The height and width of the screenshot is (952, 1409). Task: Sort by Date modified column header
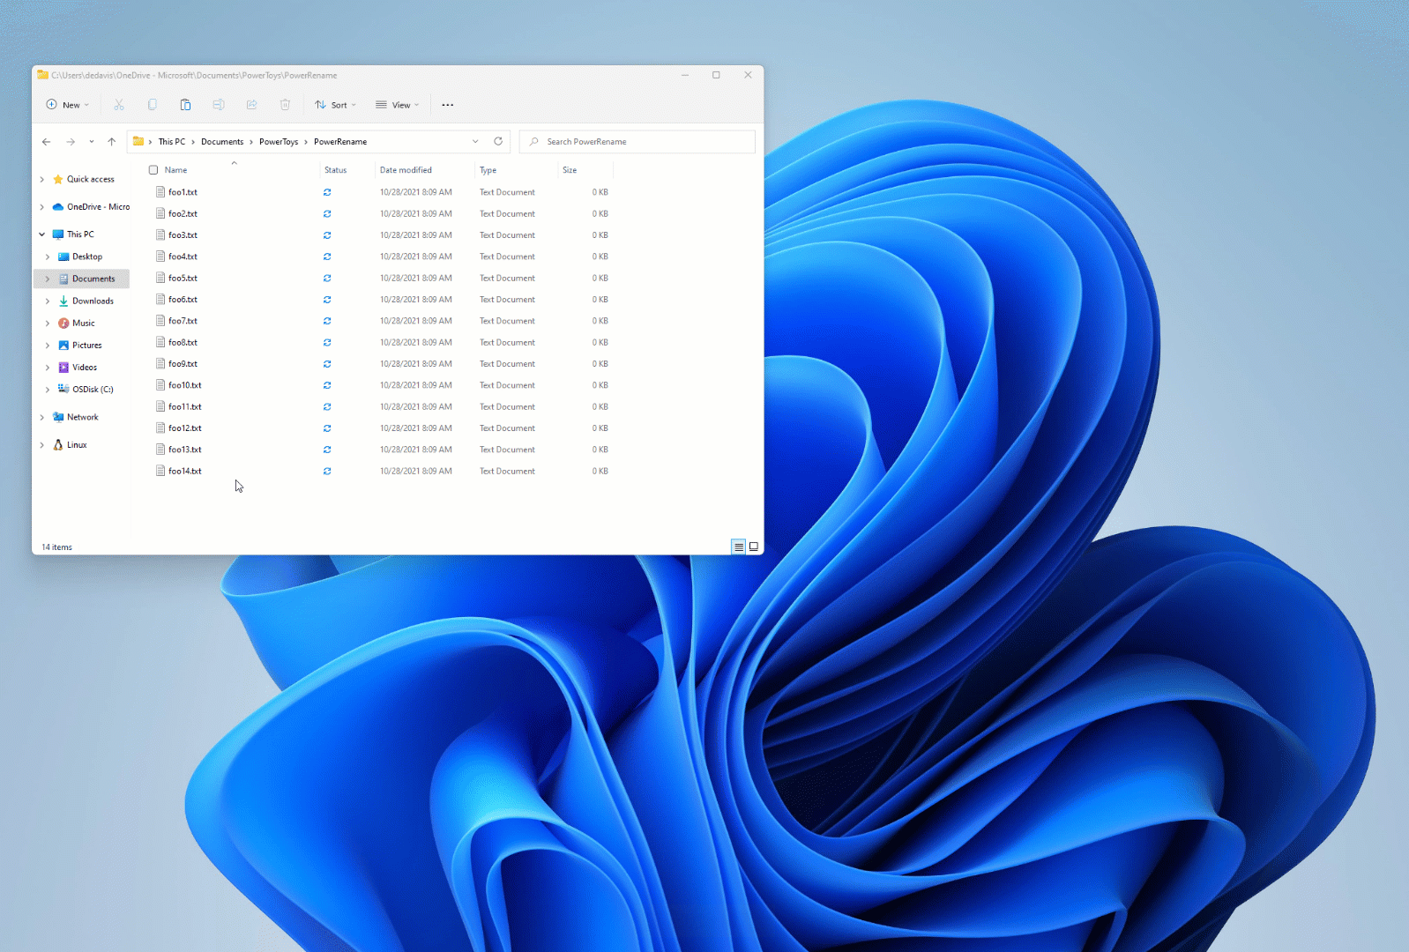pos(406,170)
